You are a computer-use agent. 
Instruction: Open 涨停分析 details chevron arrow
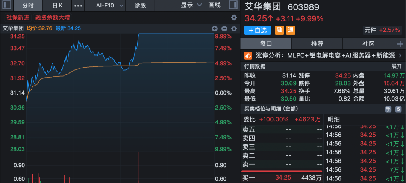pyautogui.click(x=400, y=55)
